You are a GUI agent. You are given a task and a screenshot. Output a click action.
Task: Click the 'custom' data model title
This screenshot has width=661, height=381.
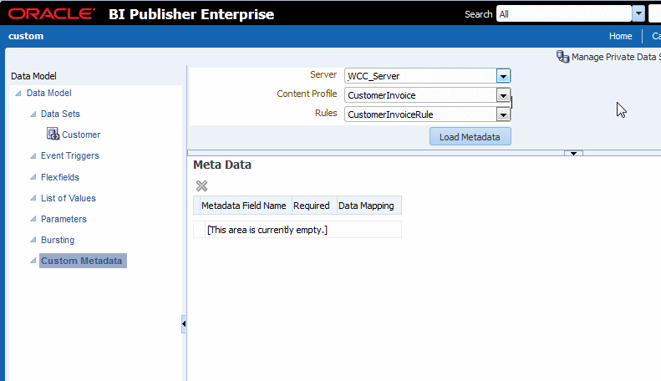[26, 36]
